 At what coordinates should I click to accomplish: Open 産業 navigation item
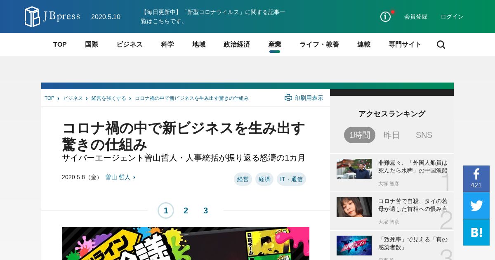[x=275, y=45]
